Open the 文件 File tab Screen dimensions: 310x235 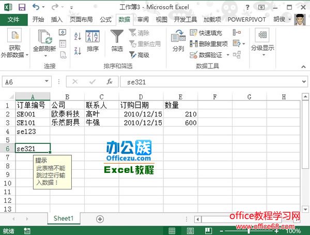tap(13, 20)
